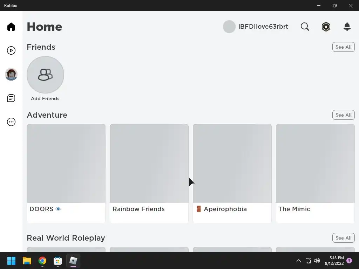359x269 pixels.
Task: Open the Chat messages icon in sidebar
Action: pyautogui.click(x=11, y=98)
